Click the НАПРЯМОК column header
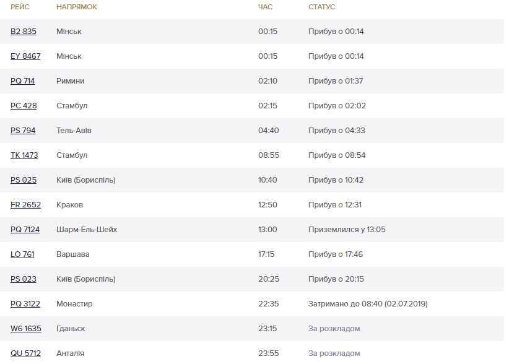Viewport: 509px width, 364px height. click(77, 7)
